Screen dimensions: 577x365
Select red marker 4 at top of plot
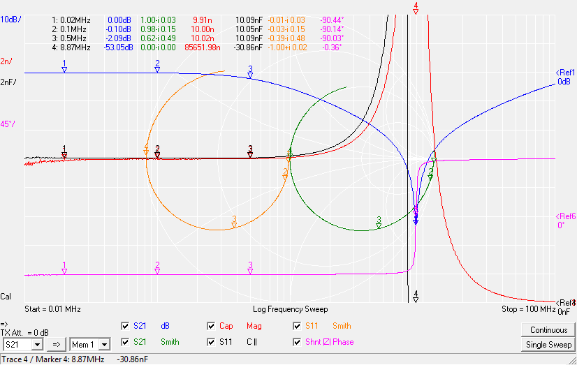point(416,8)
